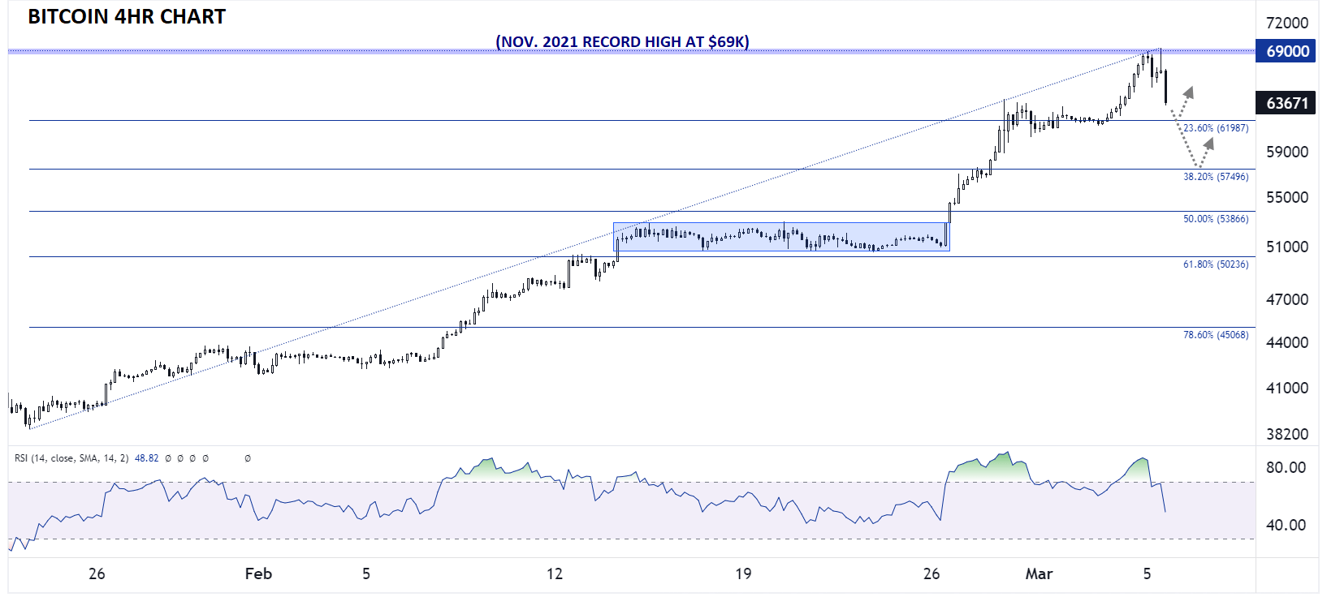
Task: Click the Mar date axis label
Action: coord(1039,573)
